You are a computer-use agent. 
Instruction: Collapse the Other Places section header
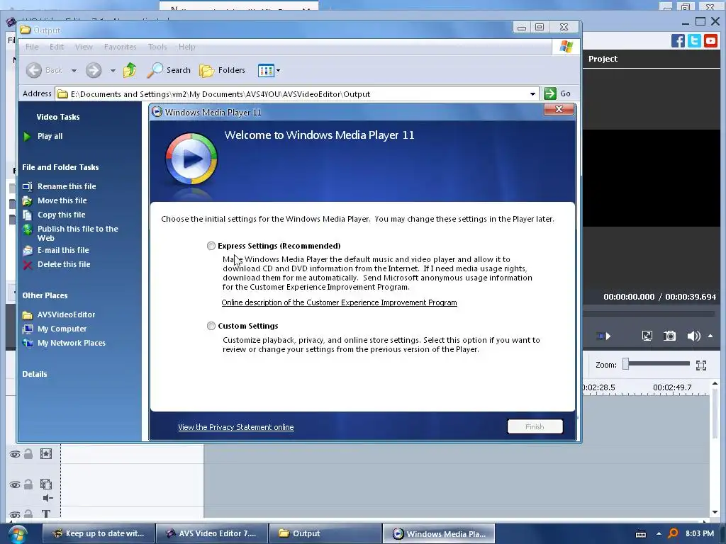(45, 295)
